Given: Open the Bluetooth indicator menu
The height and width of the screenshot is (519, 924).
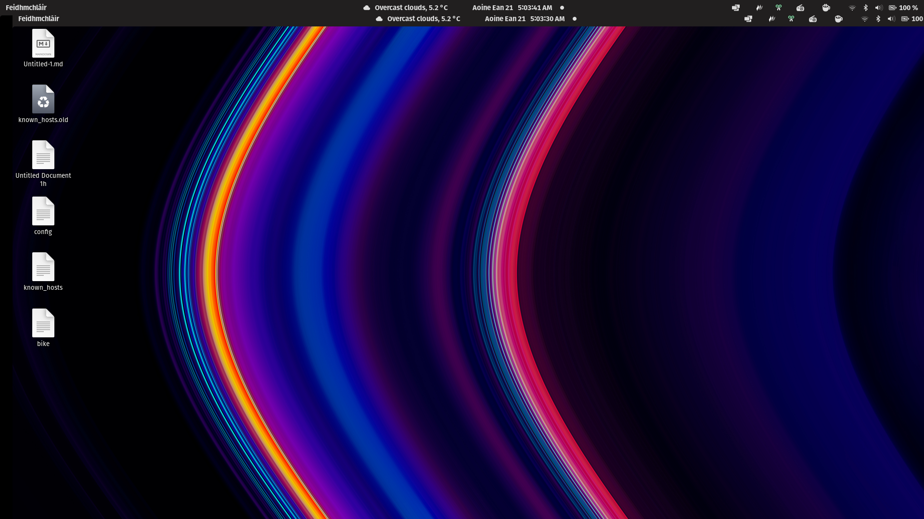Looking at the screenshot, I should click(865, 8).
